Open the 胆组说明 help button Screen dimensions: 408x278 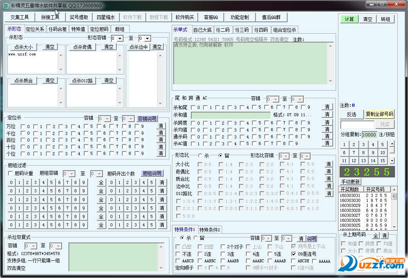point(152,173)
